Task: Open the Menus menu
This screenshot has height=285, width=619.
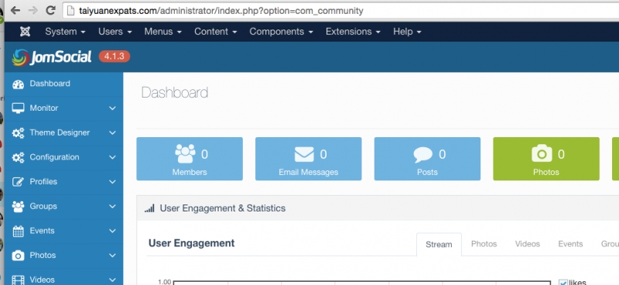Action: [162, 32]
